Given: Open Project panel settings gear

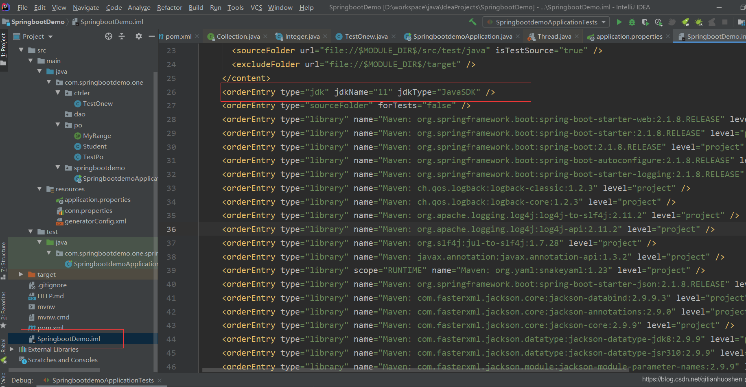Looking at the screenshot, I should click(x=138, y=36).
